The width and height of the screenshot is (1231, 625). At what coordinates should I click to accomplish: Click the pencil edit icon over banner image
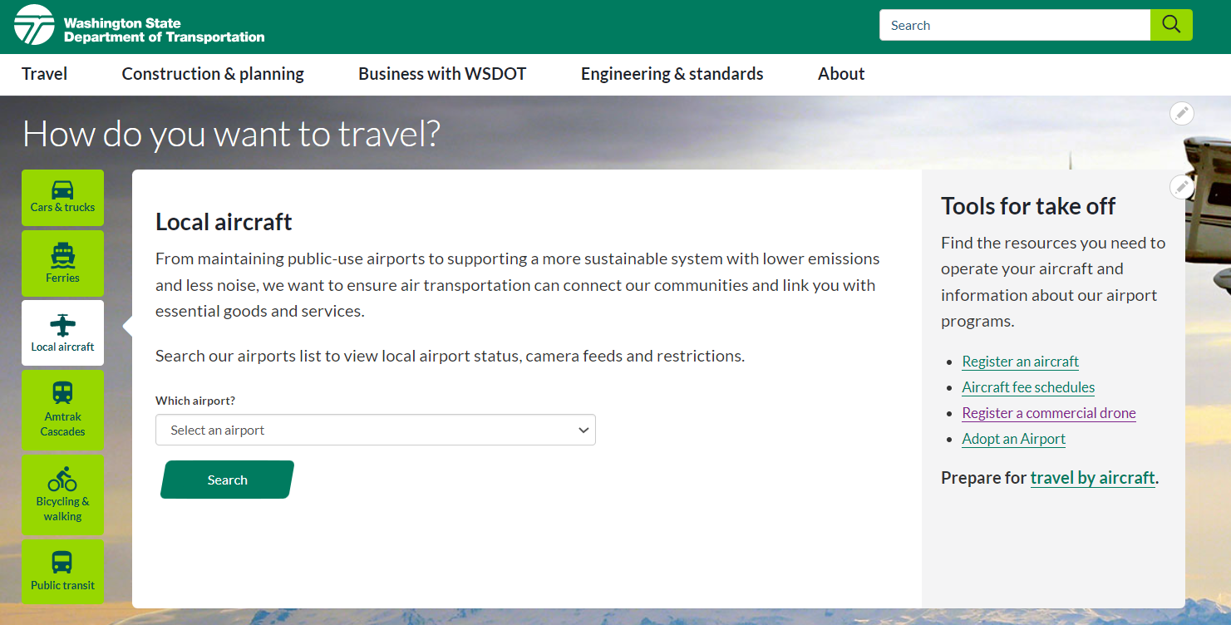coord(1181,113)
